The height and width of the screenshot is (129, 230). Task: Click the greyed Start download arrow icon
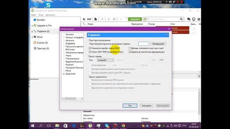coord(109,19)
